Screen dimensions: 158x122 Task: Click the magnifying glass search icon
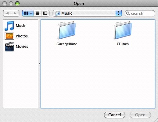(128, 13)
